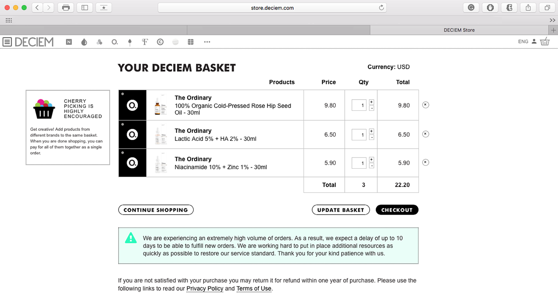The height and width of the screenshot is (307, 558).
Task: Click the Lactic Acid product thumbnail
Action: click(161, 134)
